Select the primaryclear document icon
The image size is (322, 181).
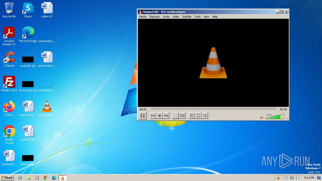[47, 59]
